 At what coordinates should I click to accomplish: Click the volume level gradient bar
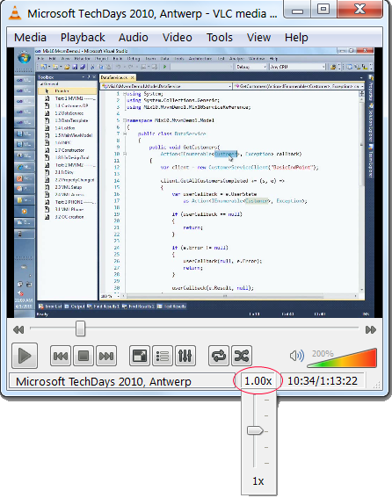(x=342, y=358)
